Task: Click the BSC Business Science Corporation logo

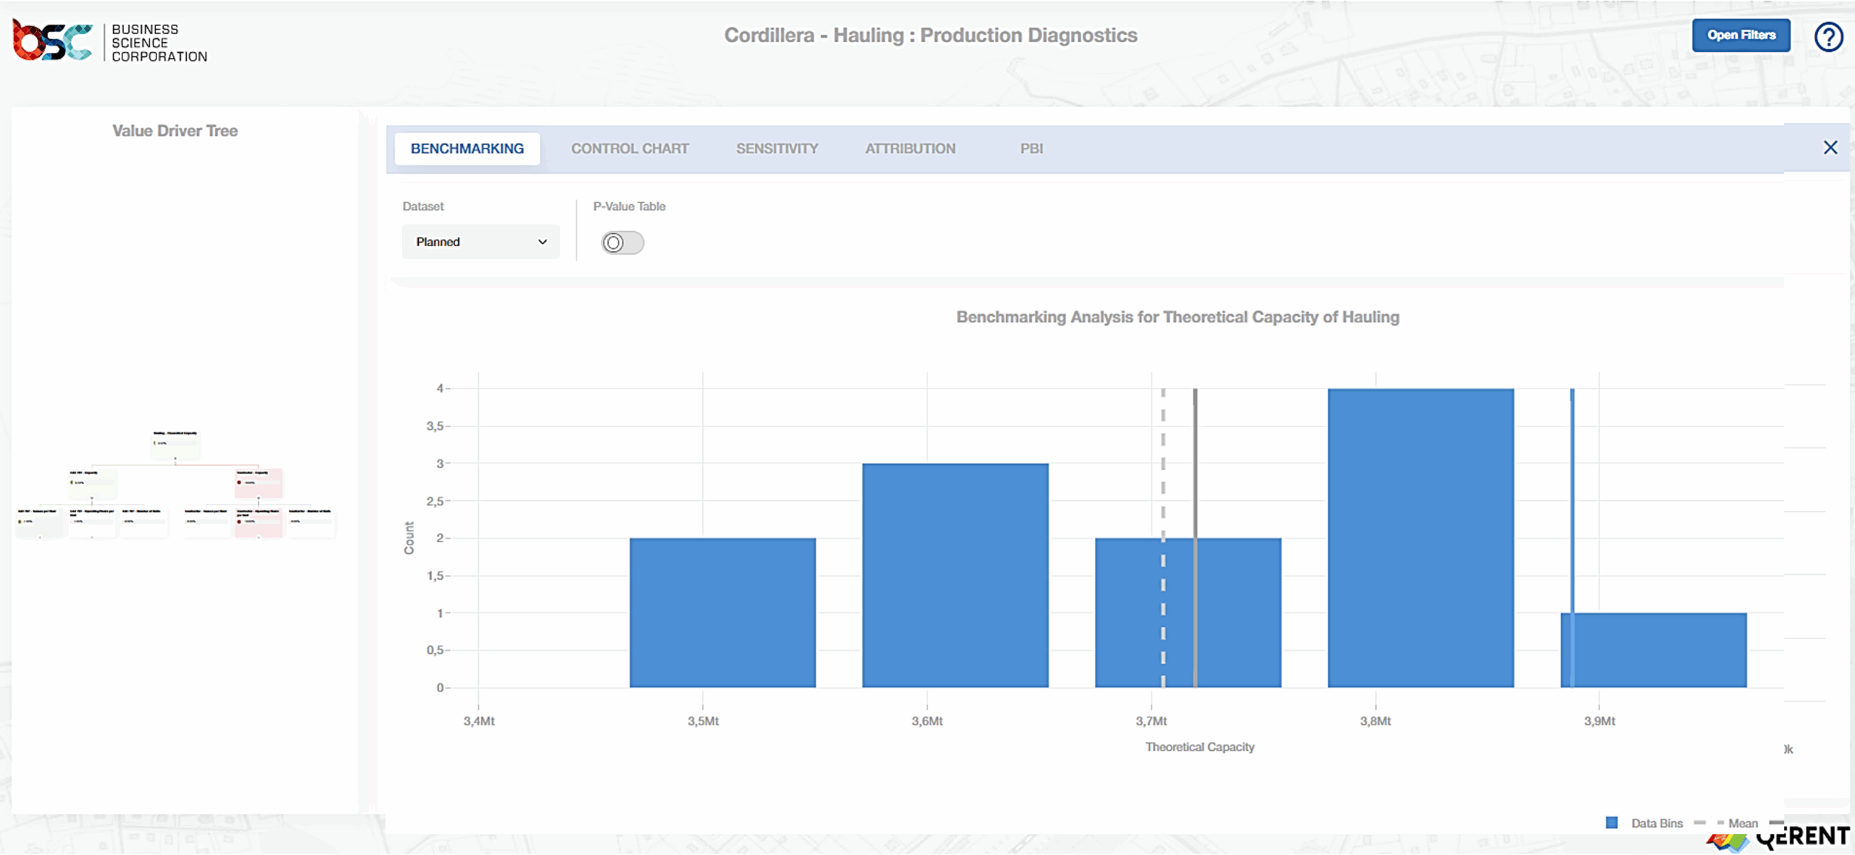Action: (109, 41)
